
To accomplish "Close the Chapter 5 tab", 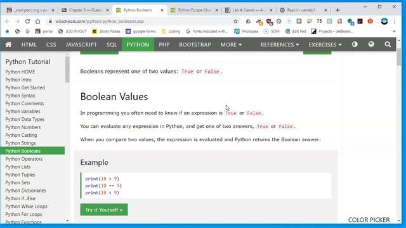I will coord(107,10).
